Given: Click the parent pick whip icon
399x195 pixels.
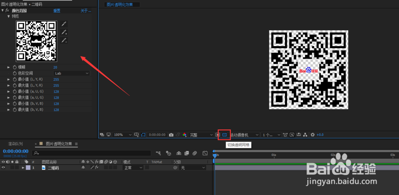Looking at the screenshot, I should click(x=175, y=168).
